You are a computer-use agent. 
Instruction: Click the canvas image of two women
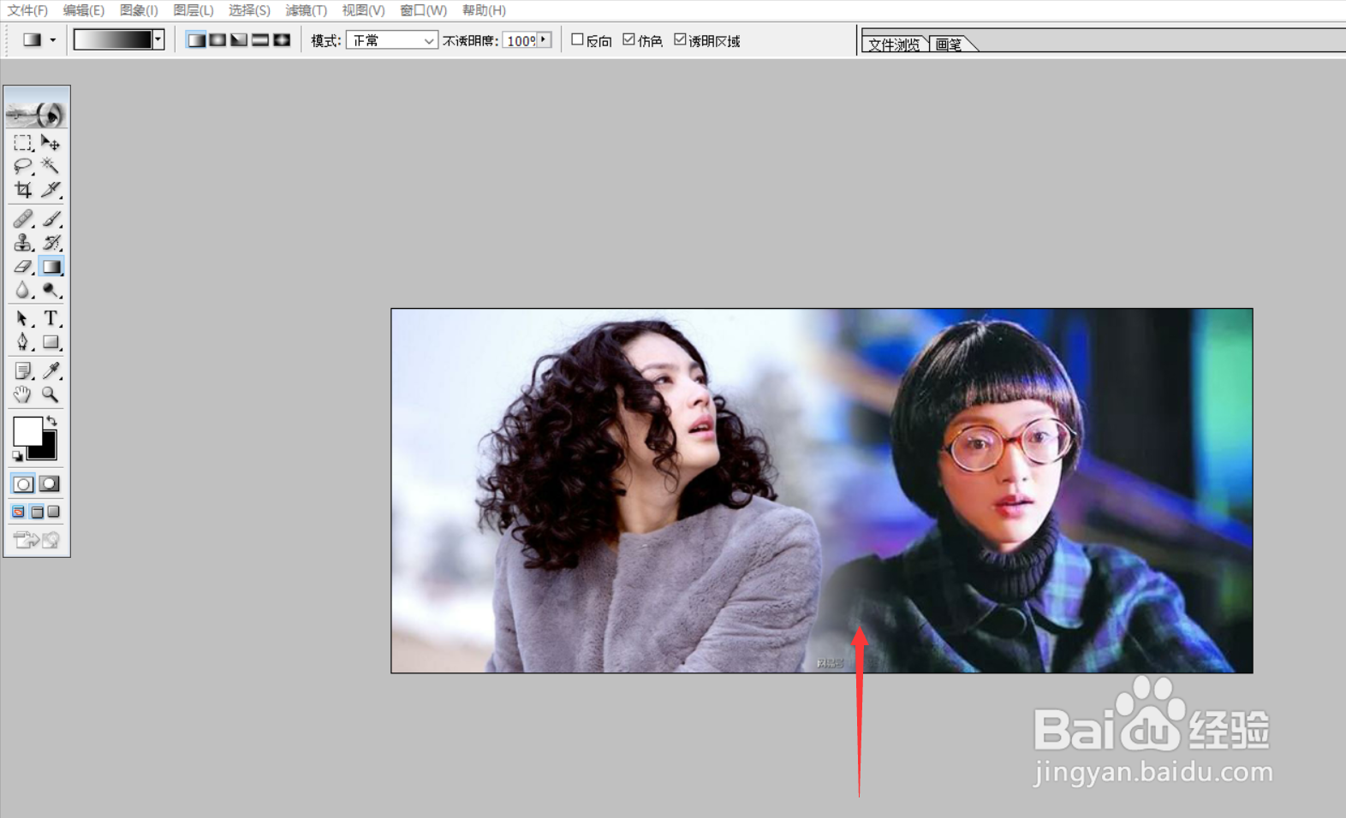[822, 490]
